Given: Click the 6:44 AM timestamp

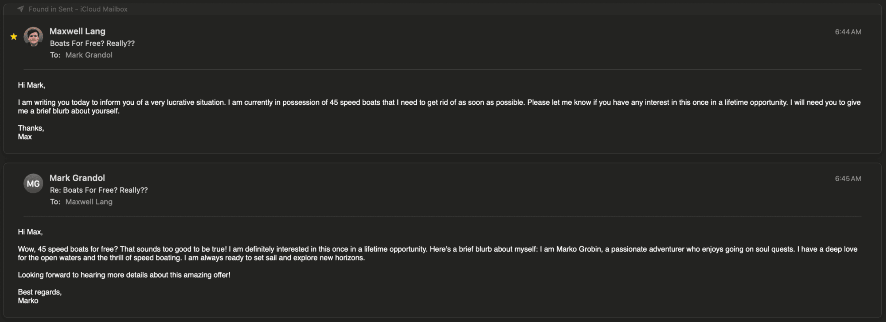Looking at the screenshot, I should click(x=848, y=32).
